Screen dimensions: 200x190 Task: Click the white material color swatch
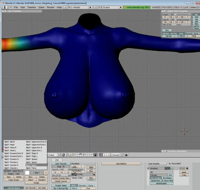(x=27, y=173)
